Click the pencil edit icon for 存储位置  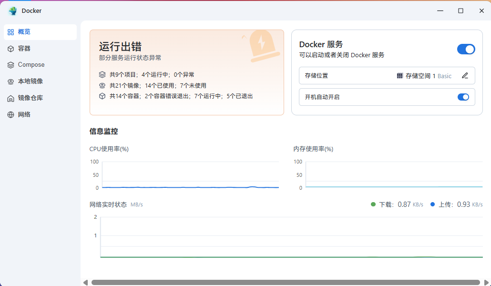coord(465,75)
